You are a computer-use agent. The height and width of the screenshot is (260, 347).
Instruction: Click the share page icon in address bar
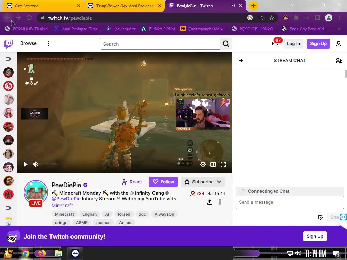coord(261,18)
